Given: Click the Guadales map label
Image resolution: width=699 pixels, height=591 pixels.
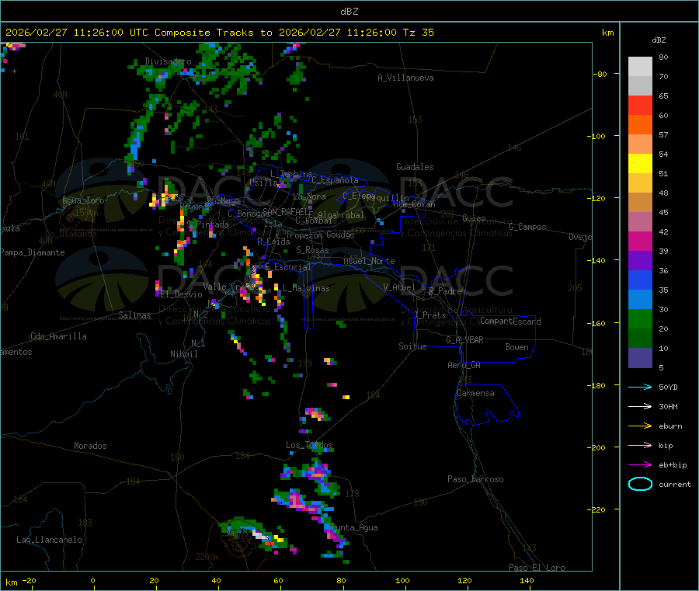Looking at the screenshot, I should tap(415, 167).
